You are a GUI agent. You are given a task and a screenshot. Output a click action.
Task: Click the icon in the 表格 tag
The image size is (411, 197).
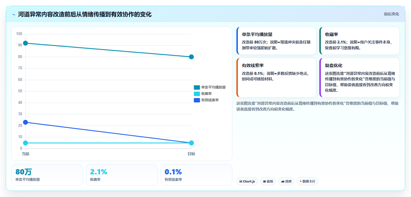point(265,181)
